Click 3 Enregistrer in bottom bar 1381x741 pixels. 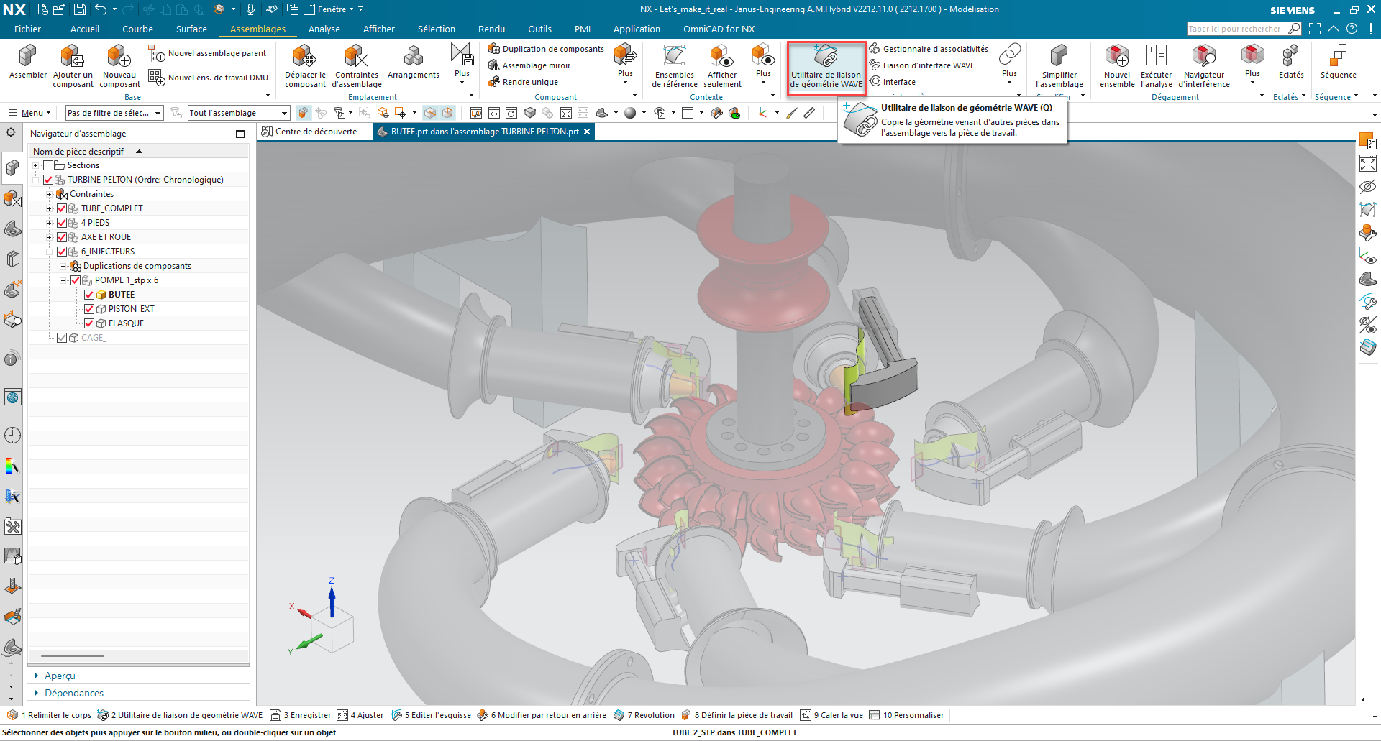click(301, 715)
